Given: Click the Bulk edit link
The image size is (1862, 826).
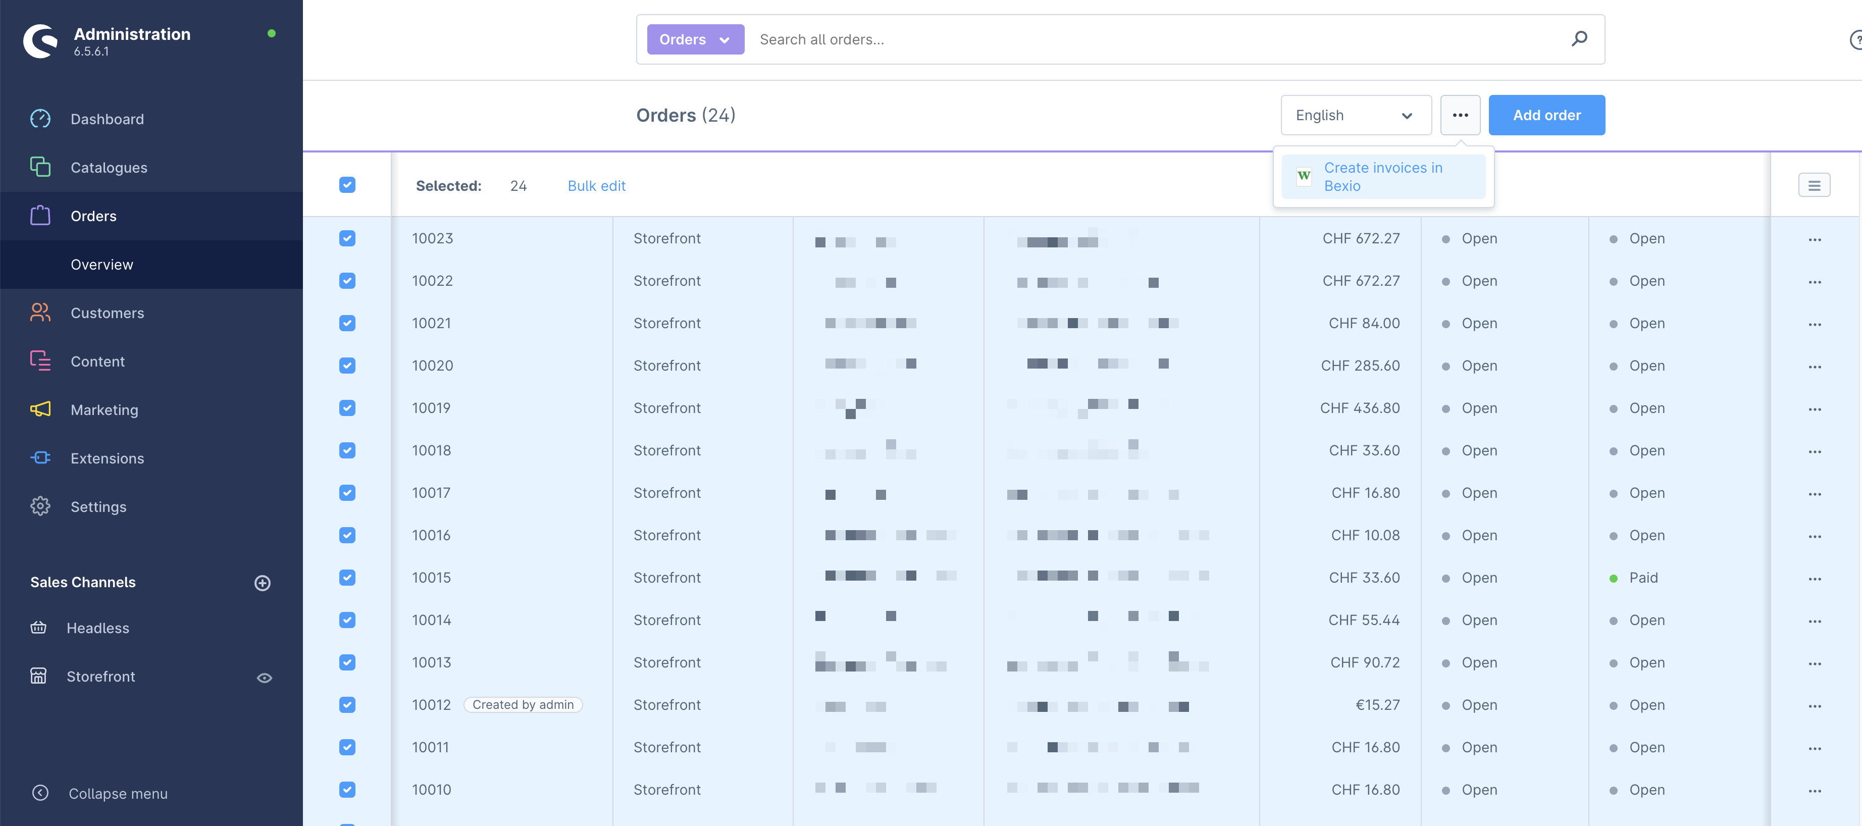Looking at the screenshot, I should point(596,186).
